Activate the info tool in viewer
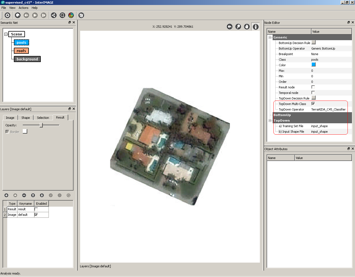 tap(255, 27)
